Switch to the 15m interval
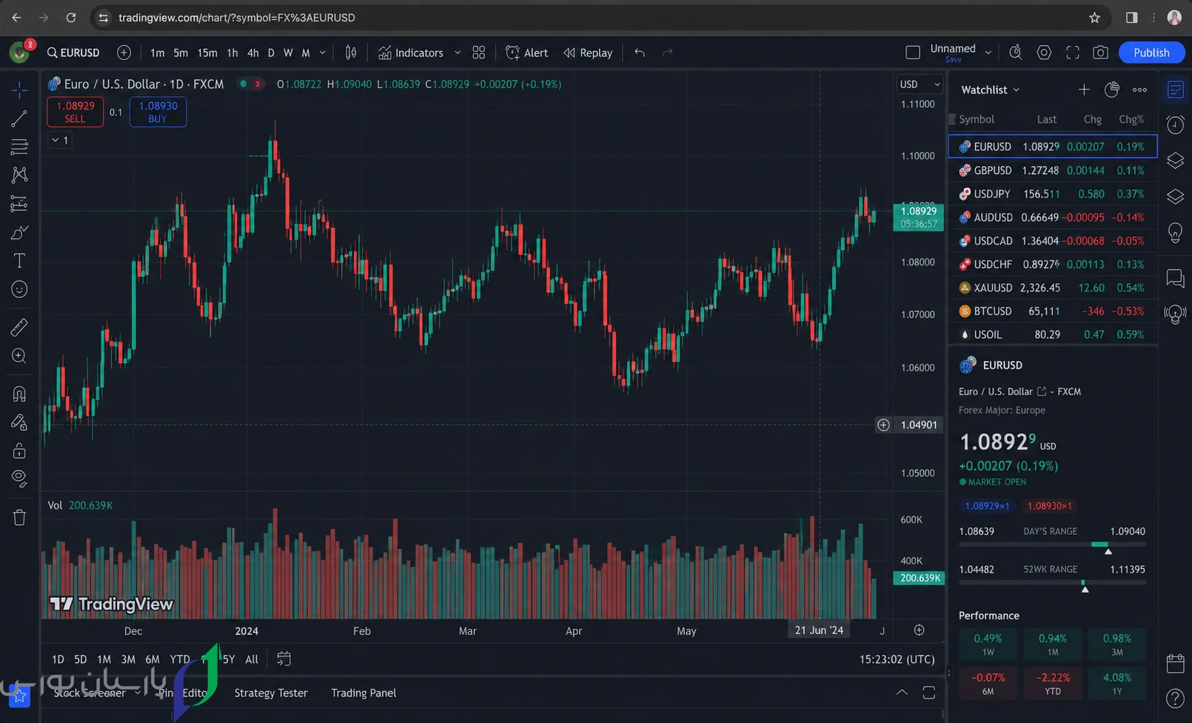The height and width of the screenshot is (723, 1192). click(207, 53)
